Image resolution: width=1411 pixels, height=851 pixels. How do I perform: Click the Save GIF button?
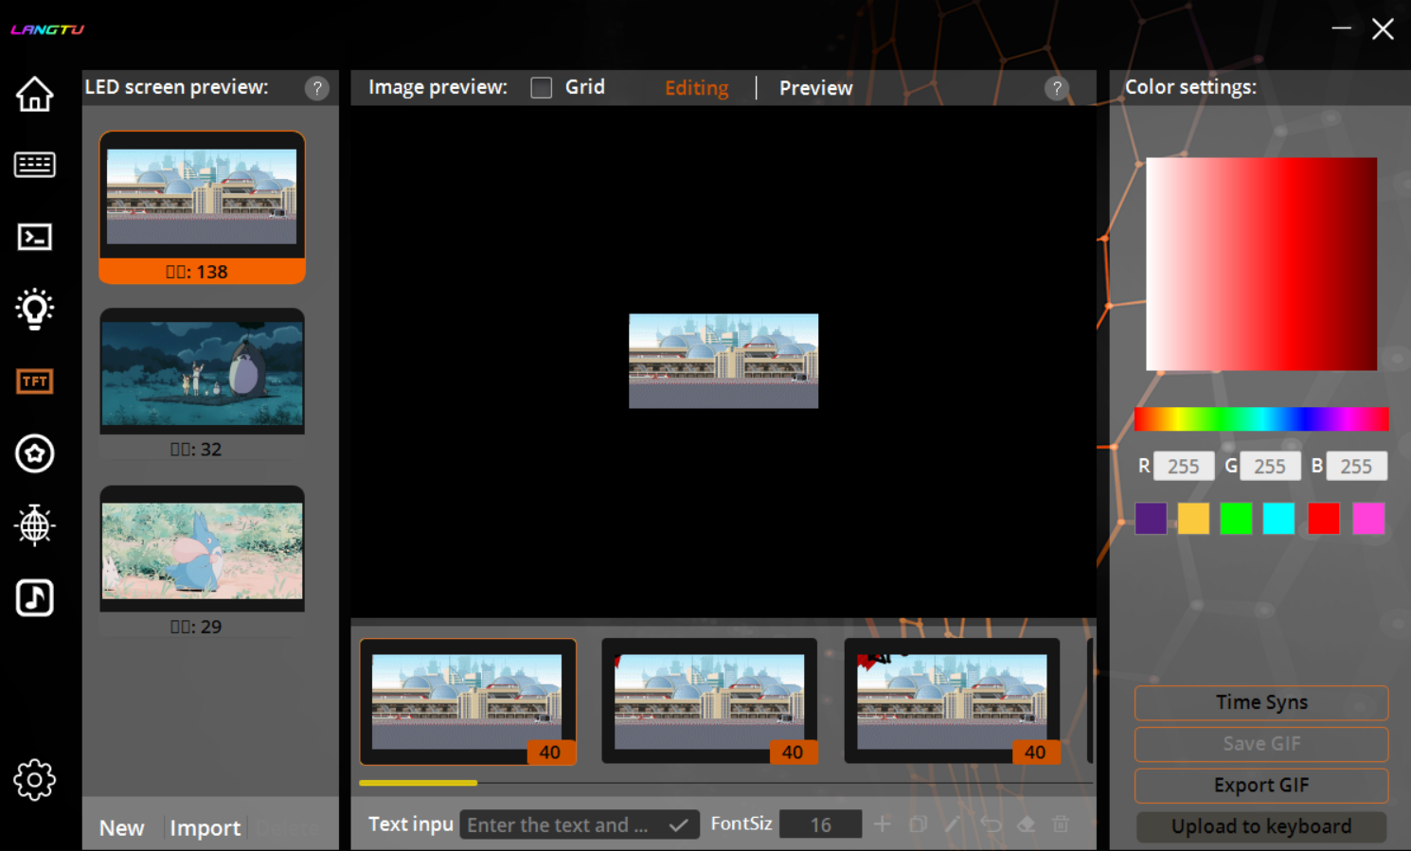pyautogui.click(x=1261, y=744)
